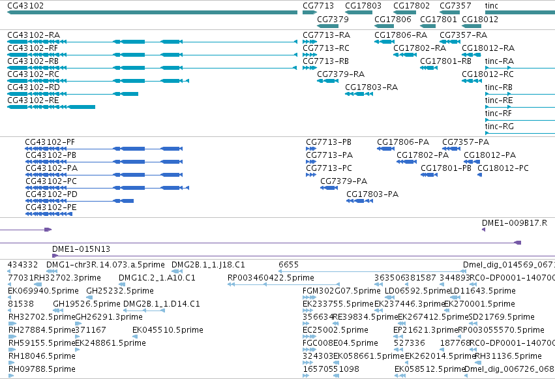The height and width of the screenshot is (379, 555).
Task: Click transcript CG7357-RA label
Action: click(x=463, y=35)
